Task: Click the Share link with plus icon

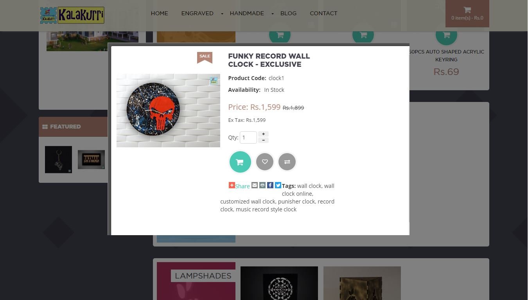Action: [x=239, y=186]
